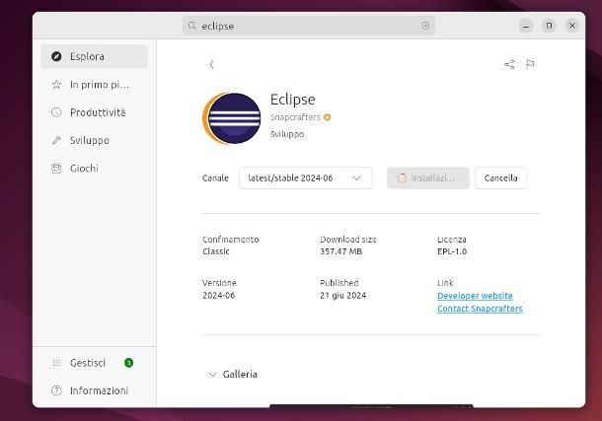Click the 2024-06 Versione value
Image resolution: width=602 pixels, height=421 pixels.
tap(218, 295)
